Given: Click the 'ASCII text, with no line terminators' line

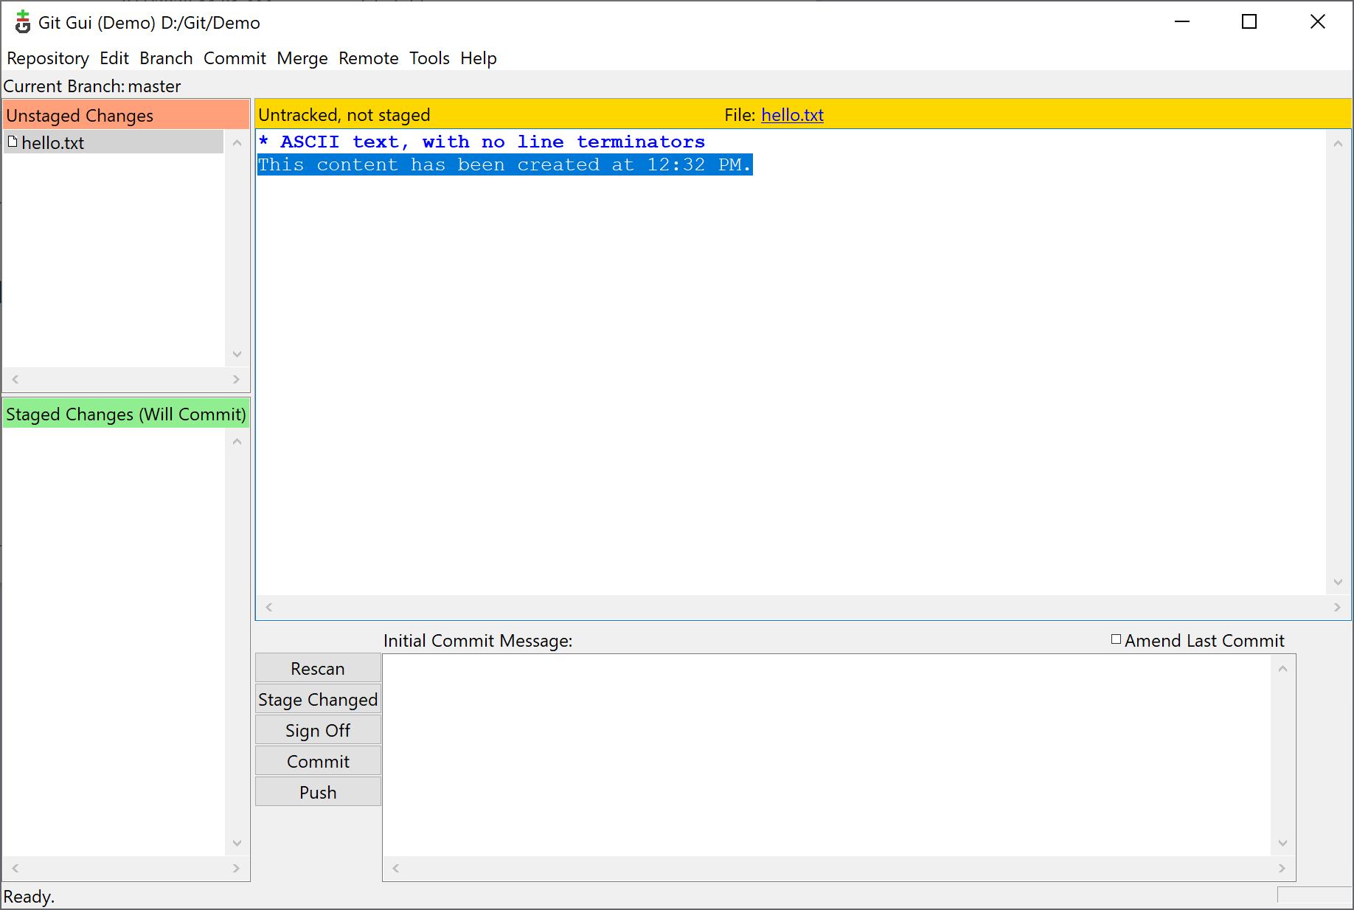Looking at the screenshot, I should [x=482, y=142].
